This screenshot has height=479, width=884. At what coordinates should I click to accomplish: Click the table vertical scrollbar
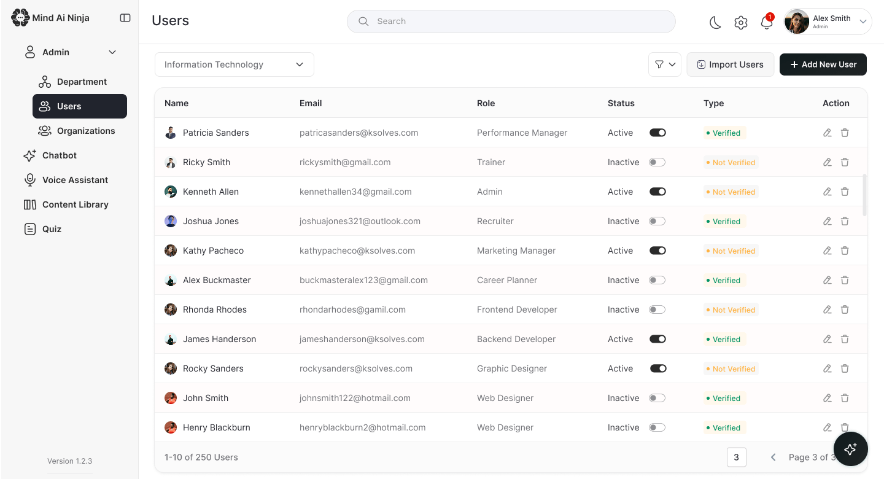pos(865,195)
